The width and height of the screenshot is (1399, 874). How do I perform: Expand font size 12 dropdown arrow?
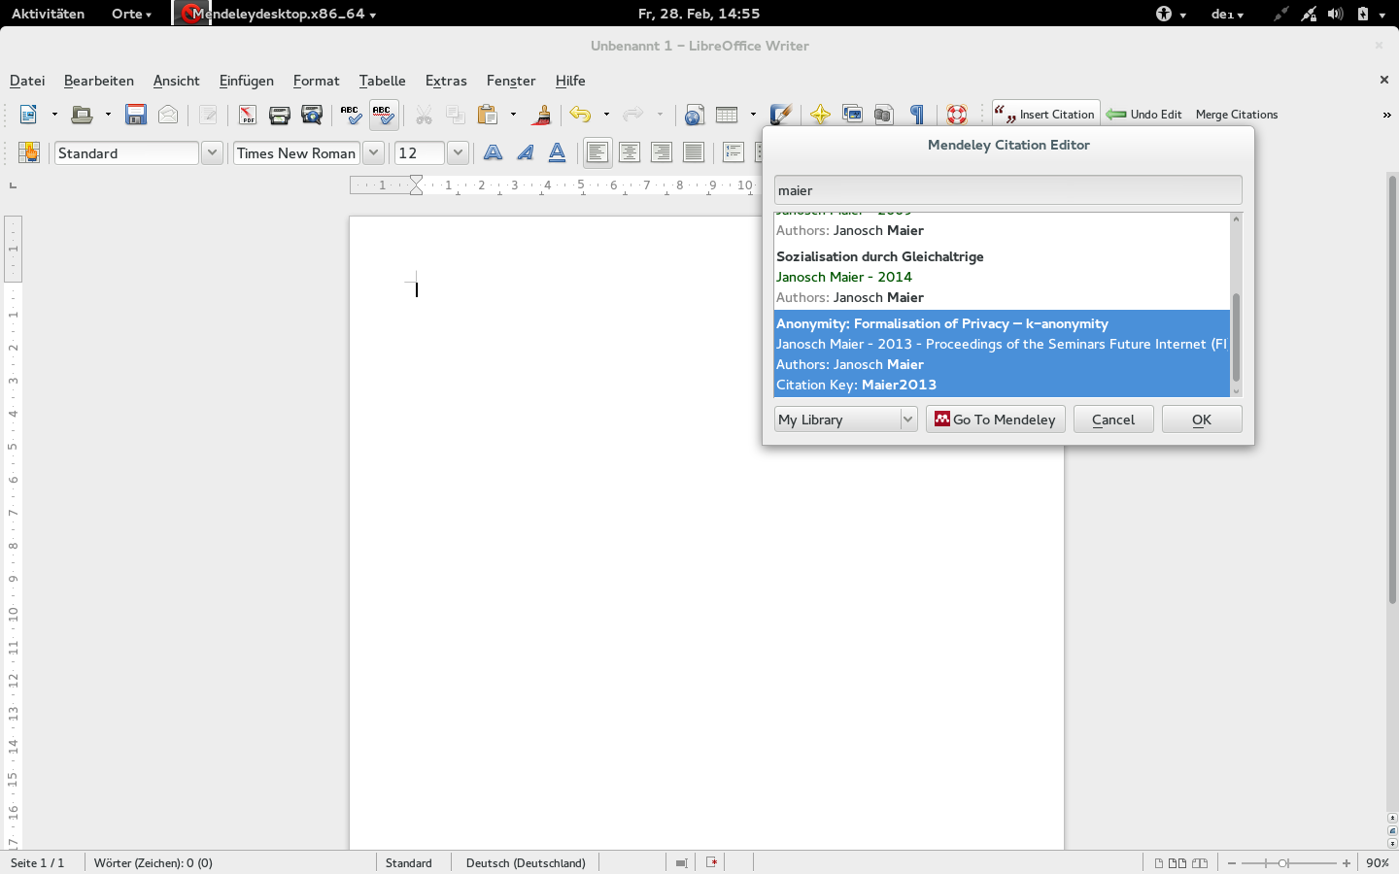(458, 153)
